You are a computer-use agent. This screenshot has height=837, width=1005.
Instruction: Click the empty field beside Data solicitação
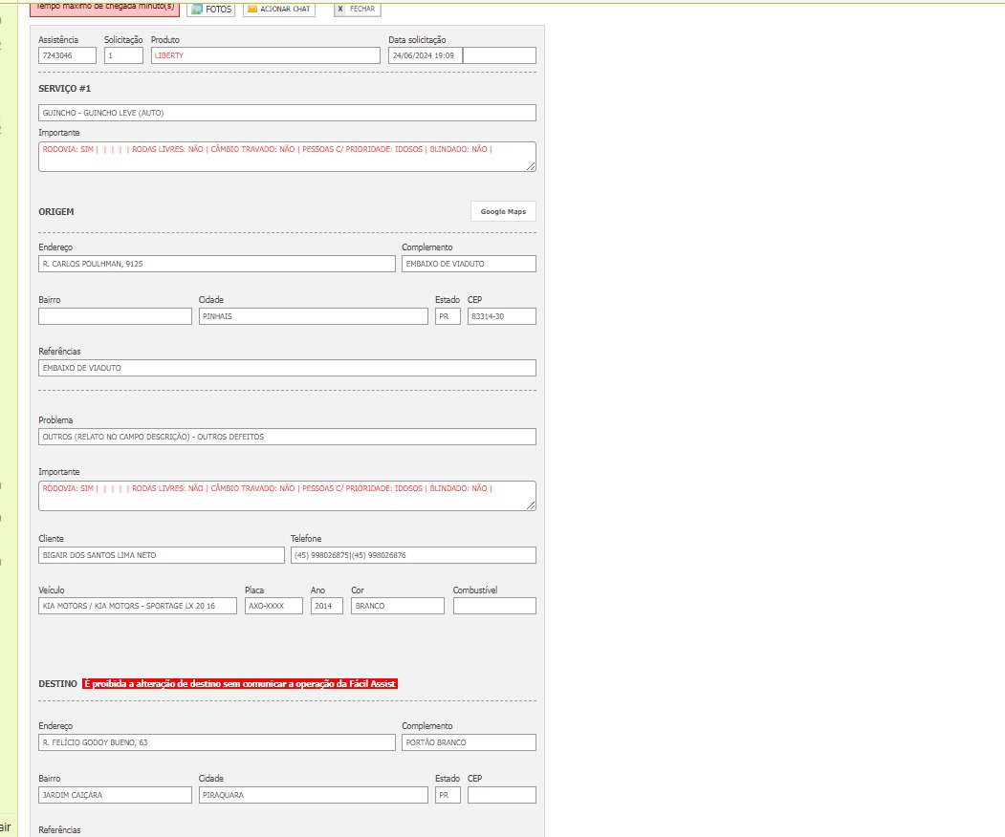click(x=499, y=55)
